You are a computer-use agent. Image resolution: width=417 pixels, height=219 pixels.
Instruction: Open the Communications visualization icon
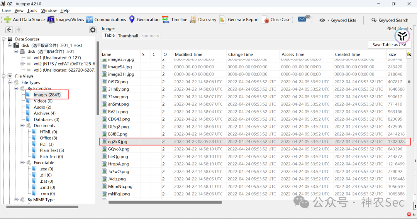point(89,20)
